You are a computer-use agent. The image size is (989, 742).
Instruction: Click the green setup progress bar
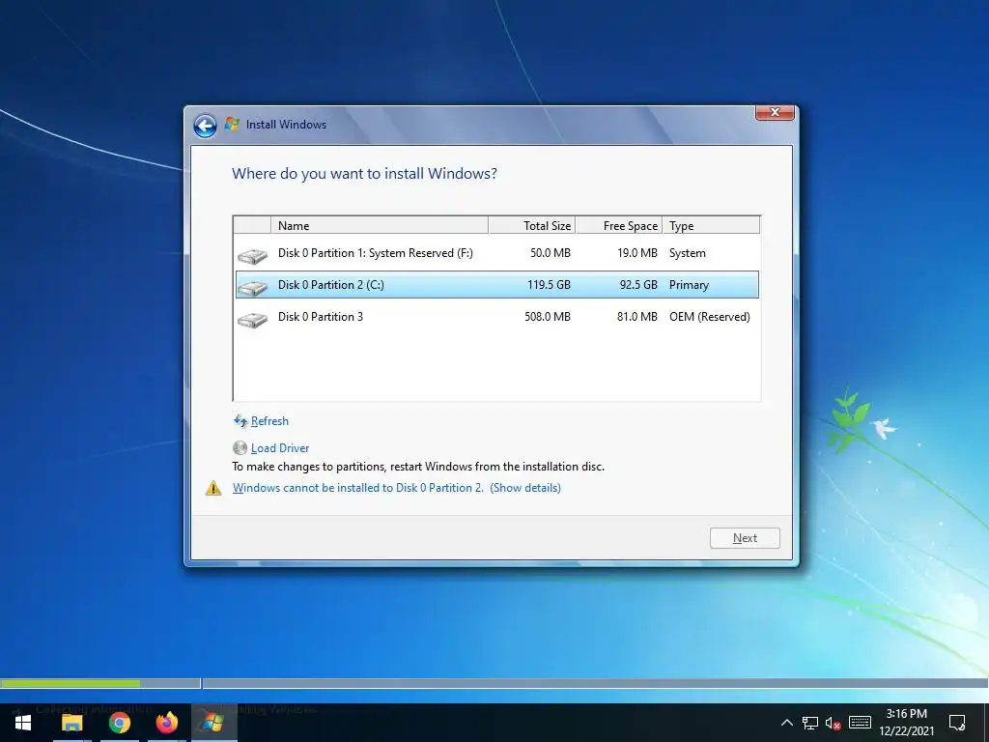point(70,683)
